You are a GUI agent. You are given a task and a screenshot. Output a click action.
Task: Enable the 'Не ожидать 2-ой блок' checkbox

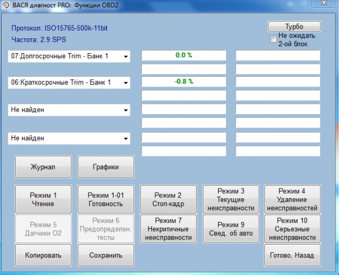point(273,40)
